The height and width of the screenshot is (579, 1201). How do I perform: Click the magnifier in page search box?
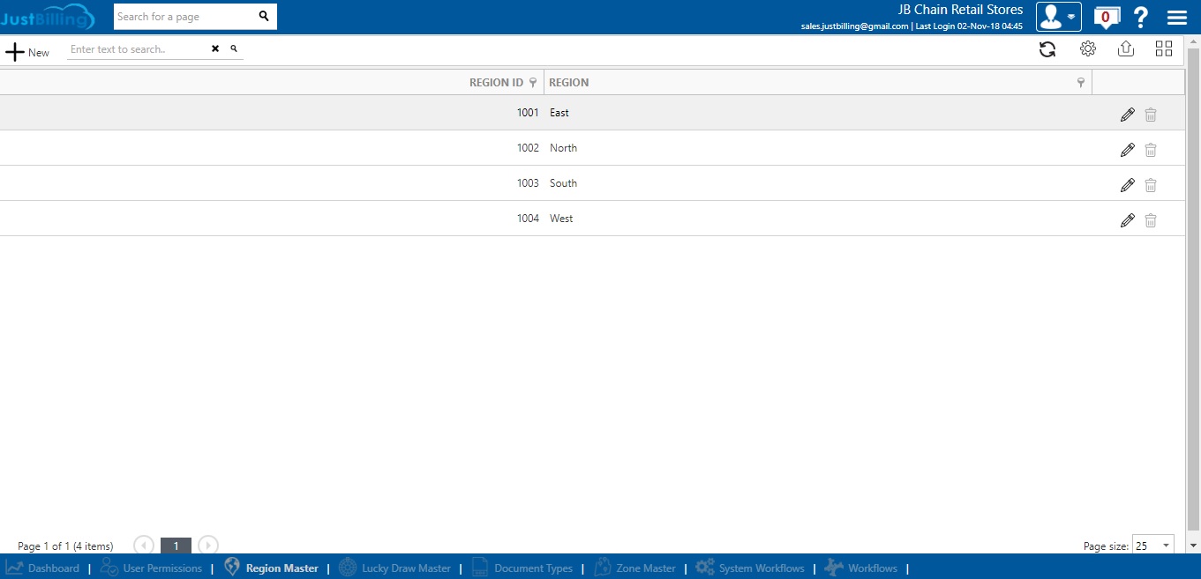[x=264, y=16]
